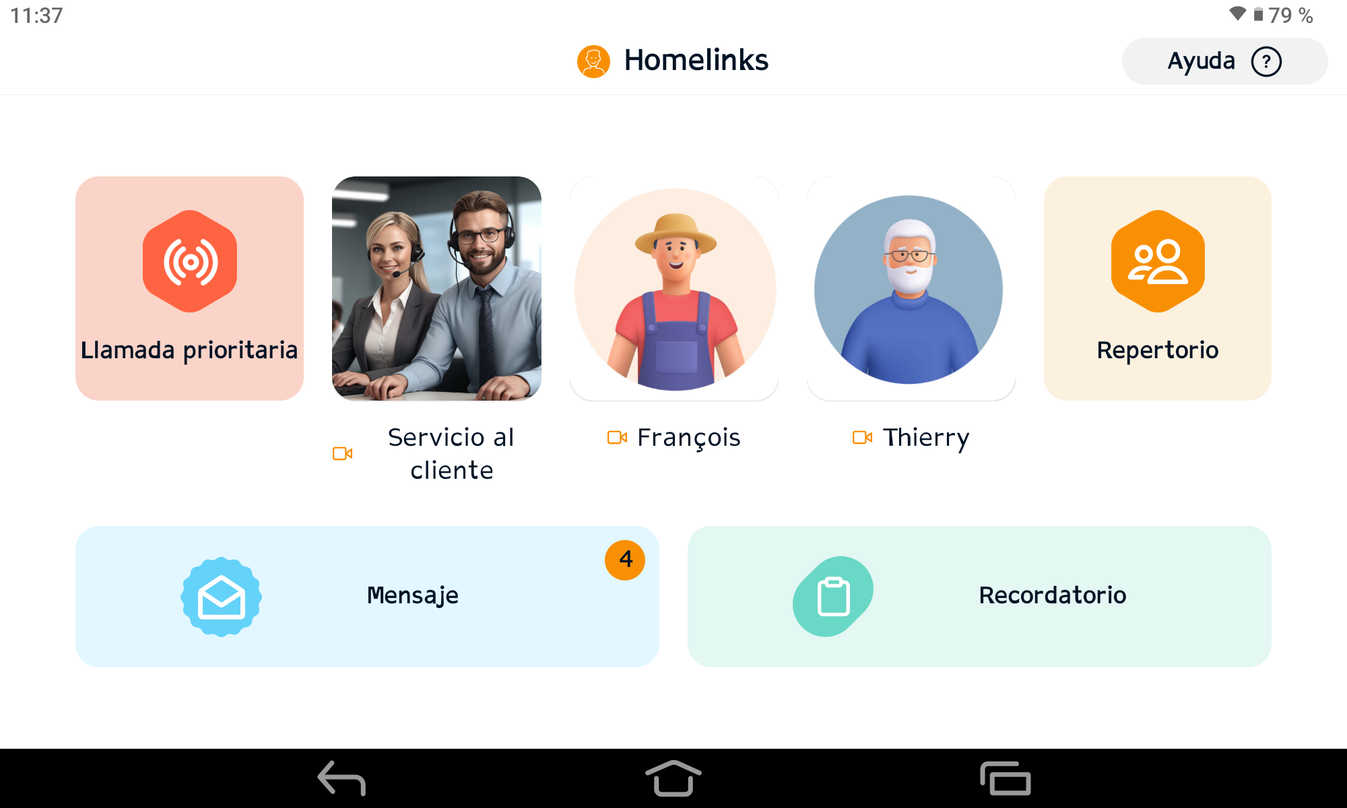Tap the Android back navigation button
Screen dimensions: 1347x808
click(341, 778)
